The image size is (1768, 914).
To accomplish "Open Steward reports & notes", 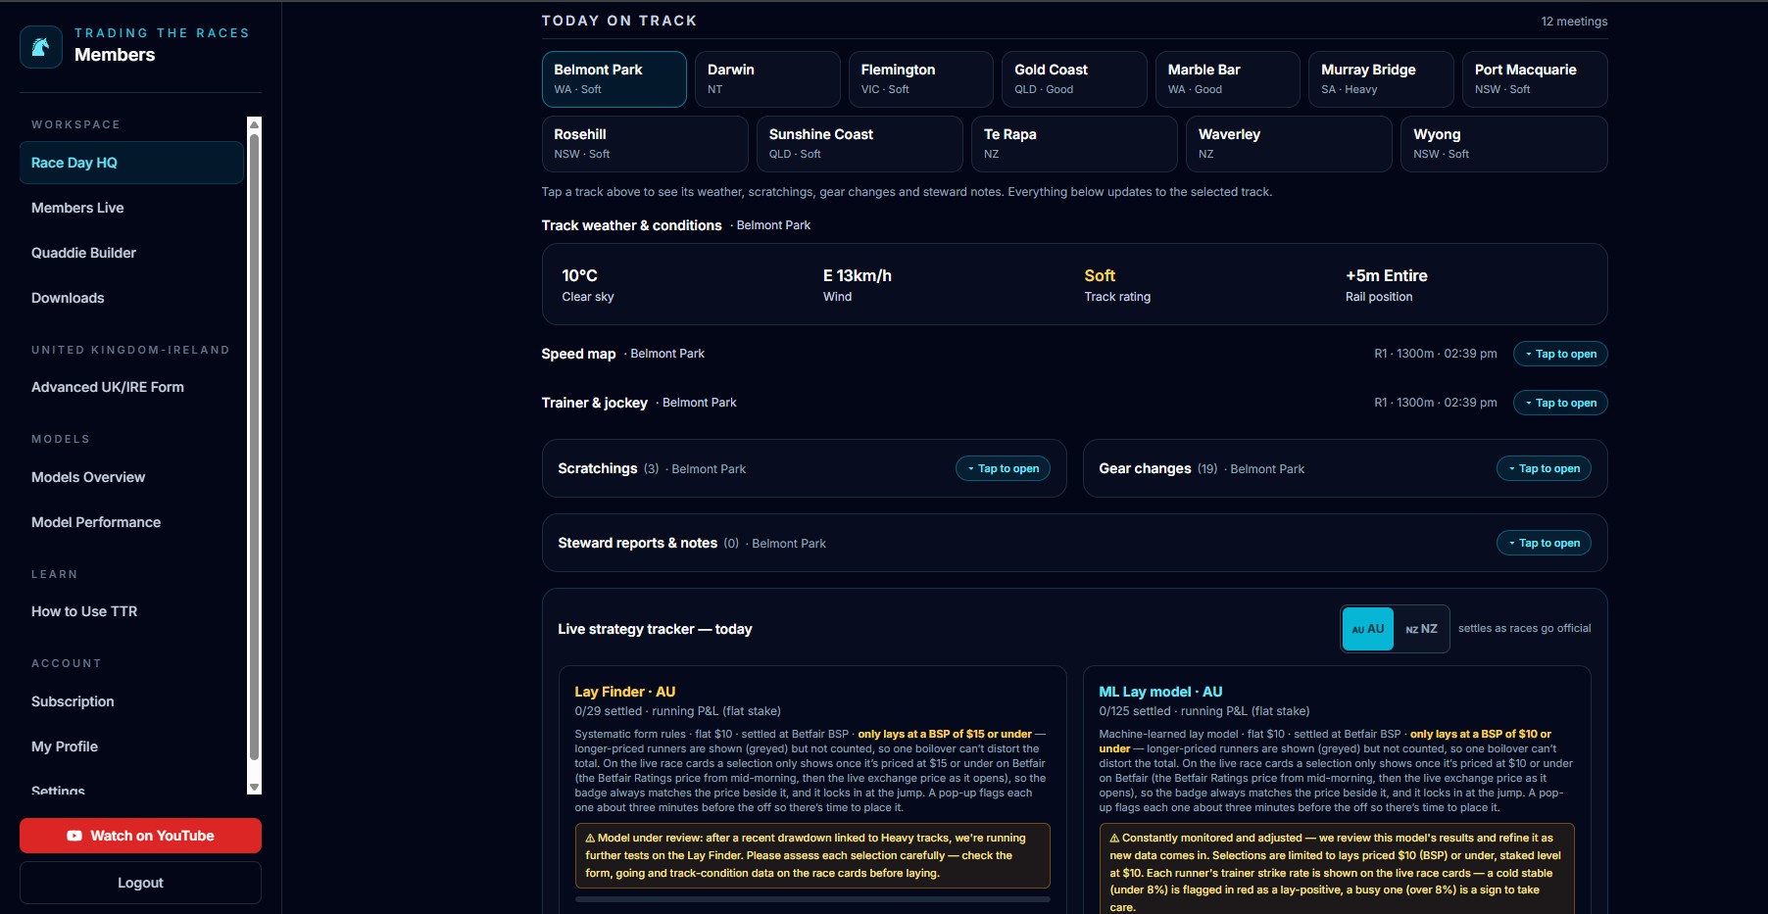I will click(1544, 543).
